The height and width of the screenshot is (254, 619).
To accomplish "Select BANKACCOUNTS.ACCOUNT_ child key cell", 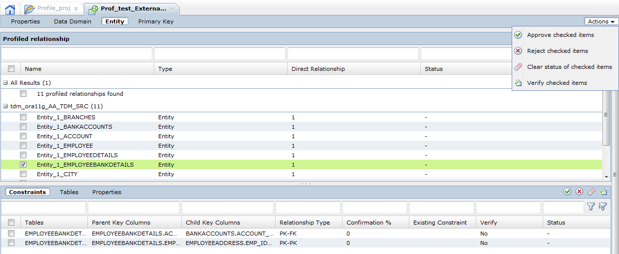I will click(x=230, y=233).
